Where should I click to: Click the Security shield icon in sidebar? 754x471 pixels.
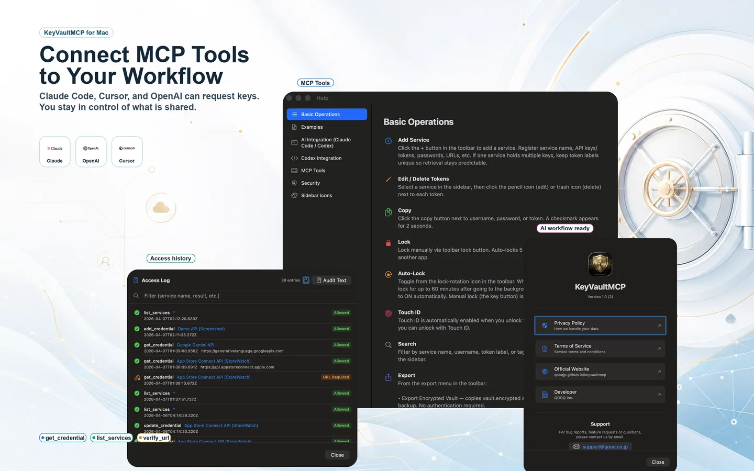(x=294, y=183)
